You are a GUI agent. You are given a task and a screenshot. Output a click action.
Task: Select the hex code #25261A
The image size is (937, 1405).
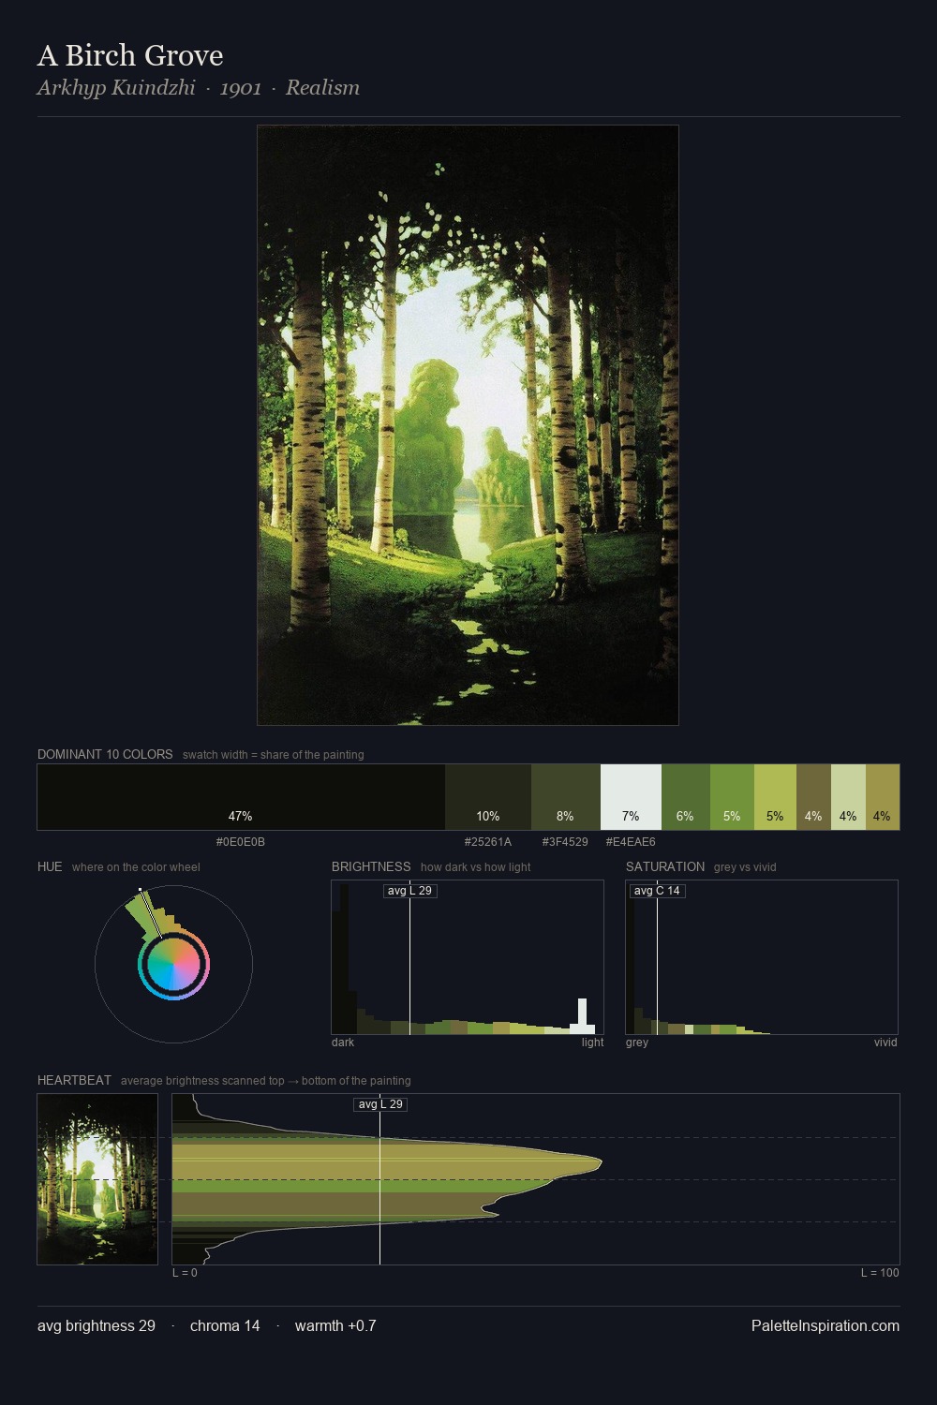[488, 842]
